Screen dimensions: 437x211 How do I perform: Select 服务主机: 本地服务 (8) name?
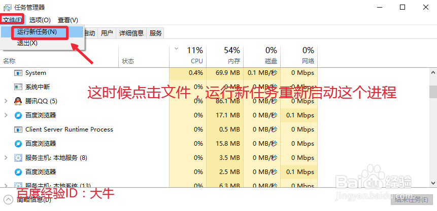(56, 158)
